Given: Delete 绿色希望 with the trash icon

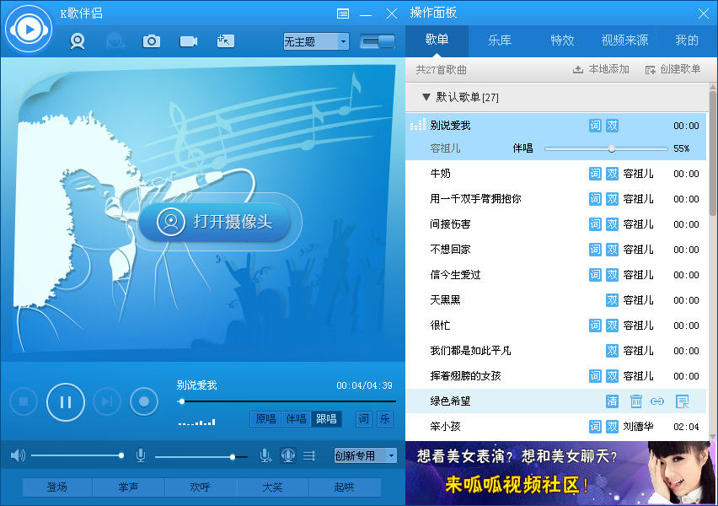Looking at the screenshot, I should click(636, 401).
